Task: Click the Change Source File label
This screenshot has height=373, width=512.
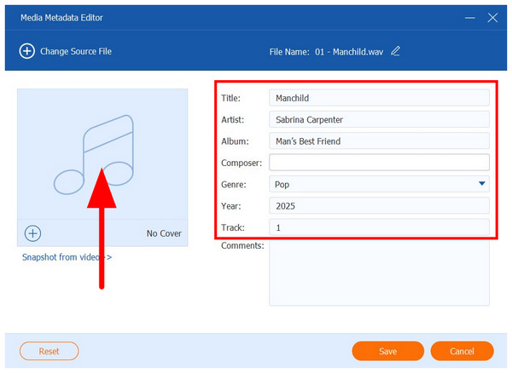Action: 76,51
